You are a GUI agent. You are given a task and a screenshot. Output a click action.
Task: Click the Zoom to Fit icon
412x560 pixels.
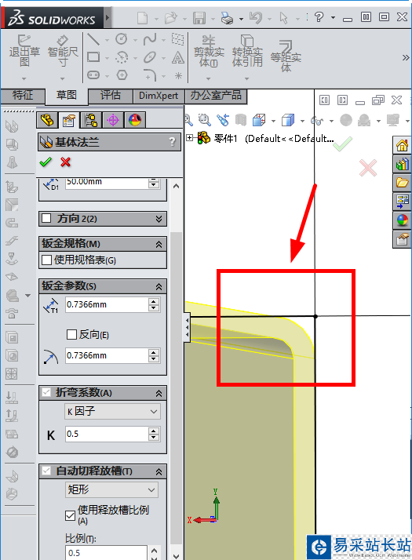[188, 120]
